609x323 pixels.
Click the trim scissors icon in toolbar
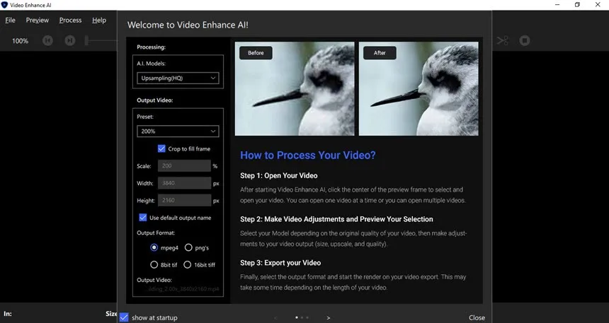click(x=503, y=40)
